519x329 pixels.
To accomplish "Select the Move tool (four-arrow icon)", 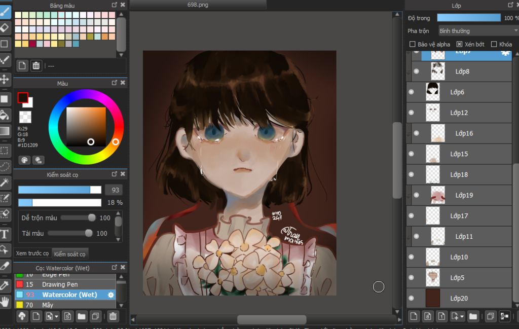I will (x=5, y=80).
